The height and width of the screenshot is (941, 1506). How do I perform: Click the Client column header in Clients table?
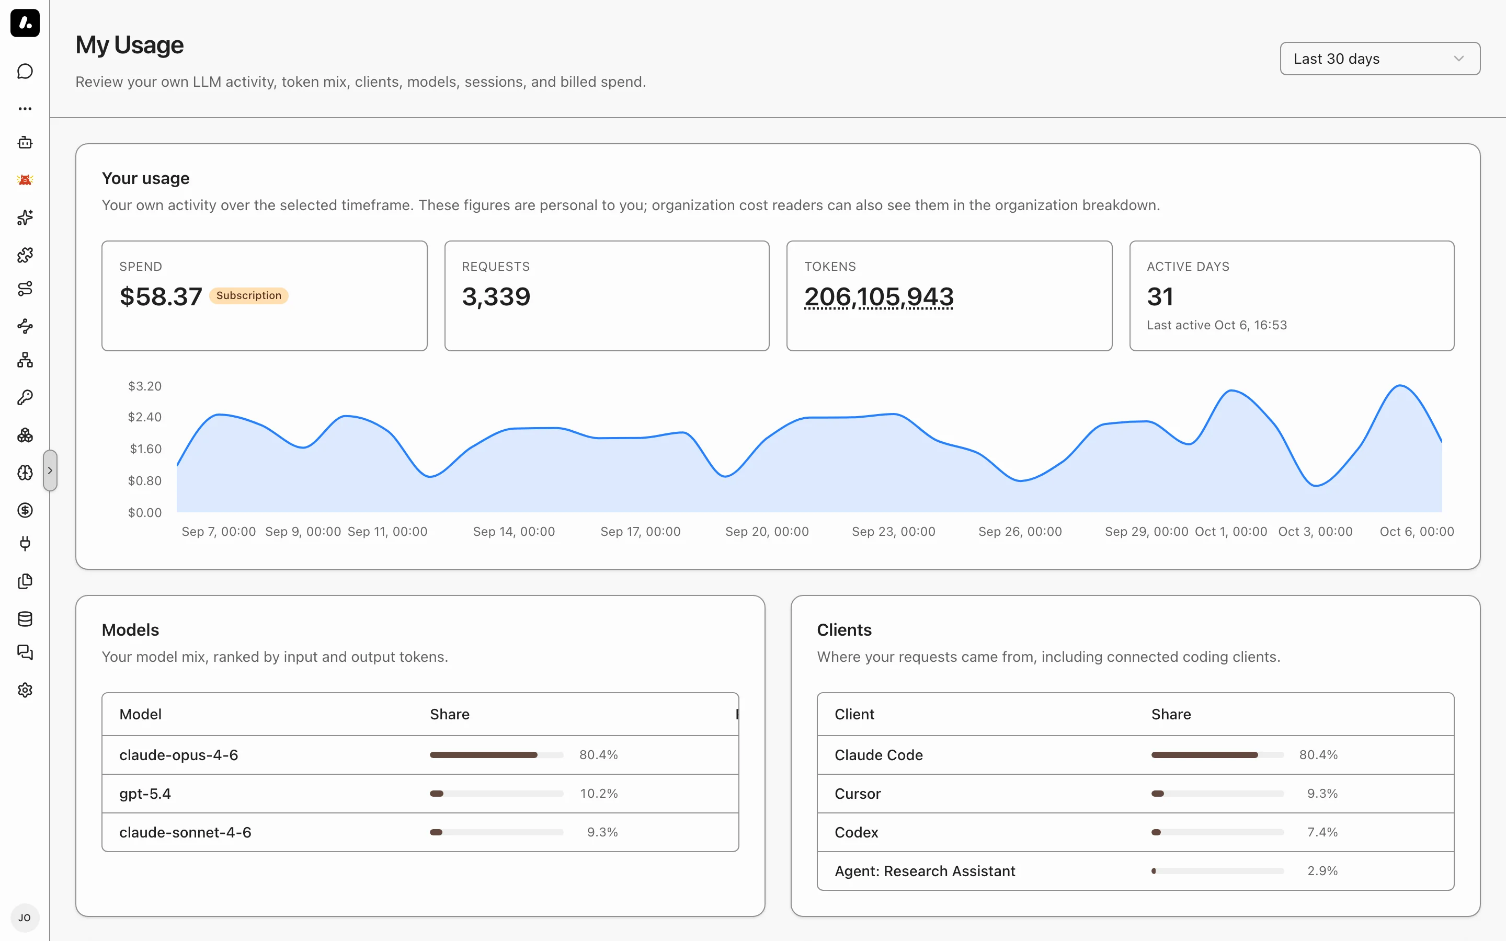[854, 715]
